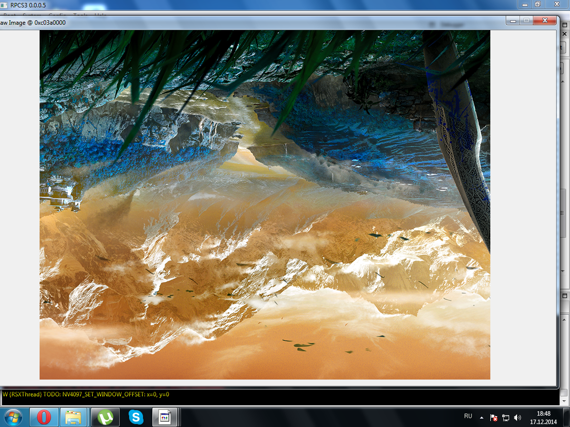This screenshot has height=427, width=570.
Task: Restore down the RPCS3 main window
Action: [538, 4]
